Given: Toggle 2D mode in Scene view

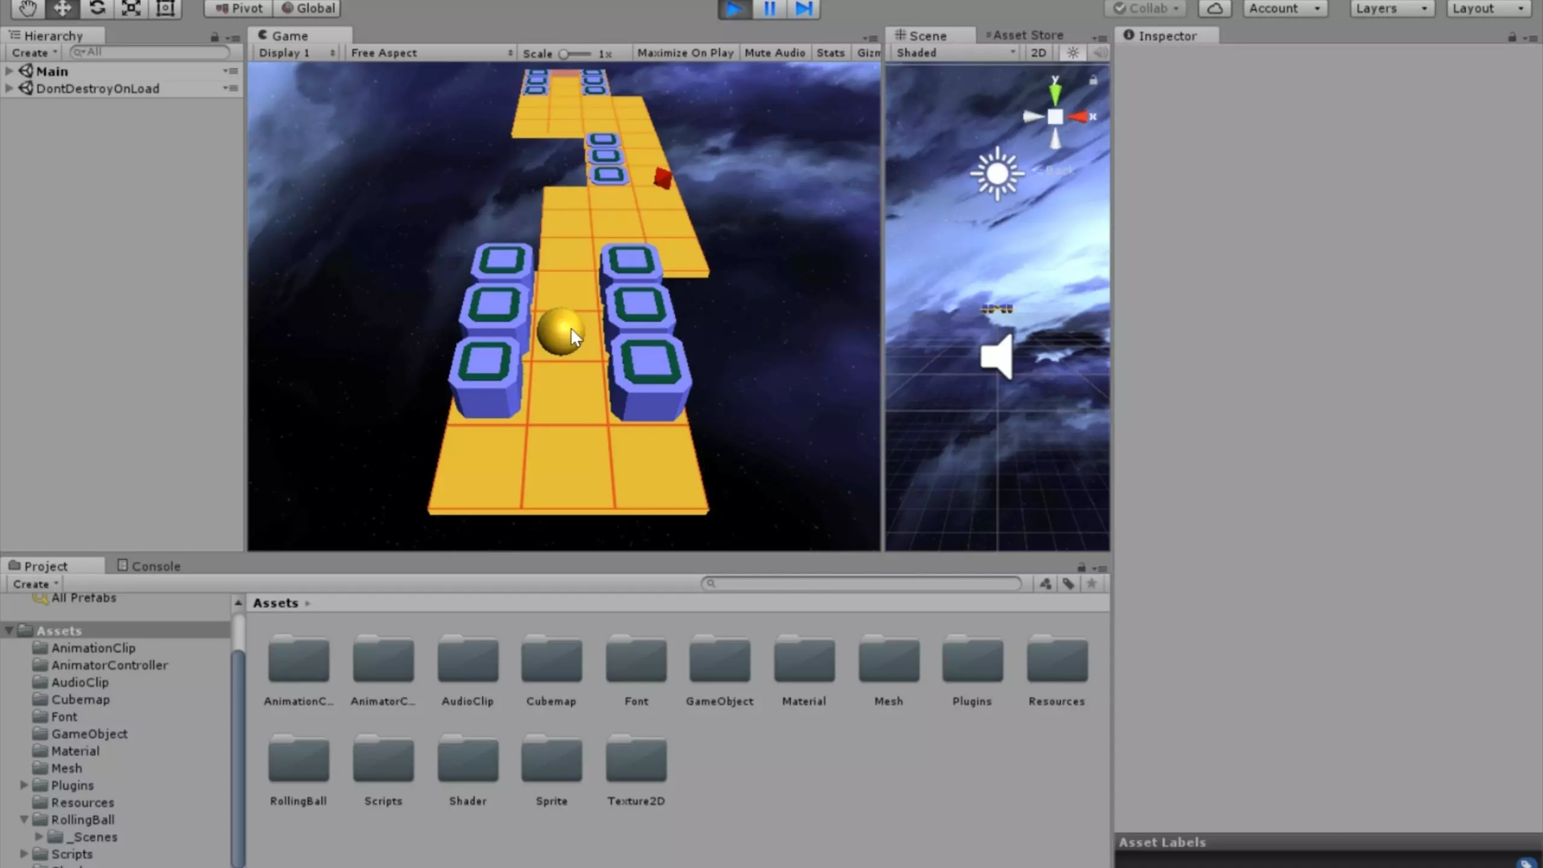Looking at the screenshot, I should coord(1039,53).
